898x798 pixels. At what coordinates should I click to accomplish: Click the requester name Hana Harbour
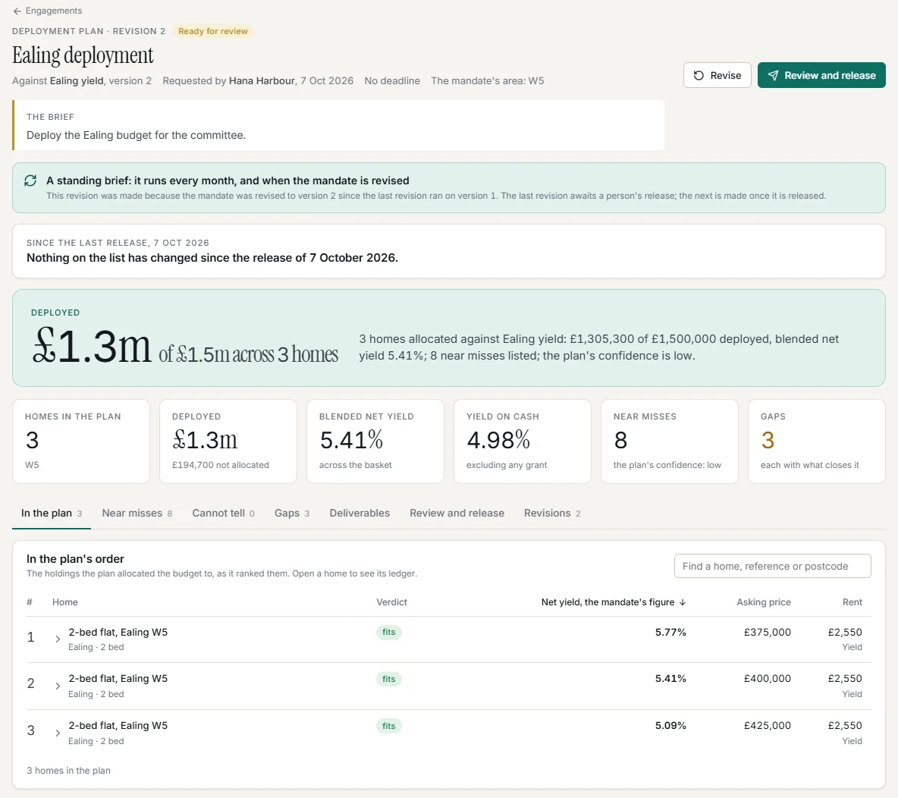coord(262,80)
